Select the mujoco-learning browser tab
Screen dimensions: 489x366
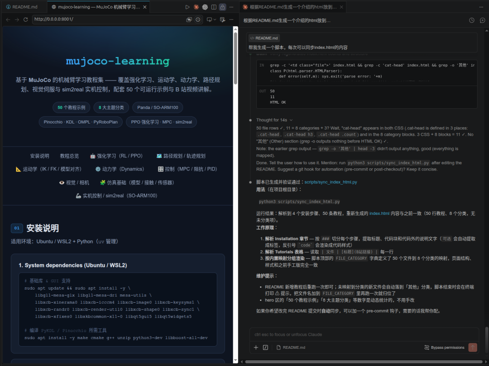(99, 7)
